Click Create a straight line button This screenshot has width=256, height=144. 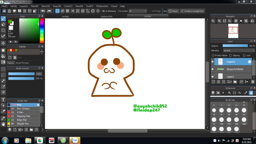pyautogui.click(x=192, y=11)
